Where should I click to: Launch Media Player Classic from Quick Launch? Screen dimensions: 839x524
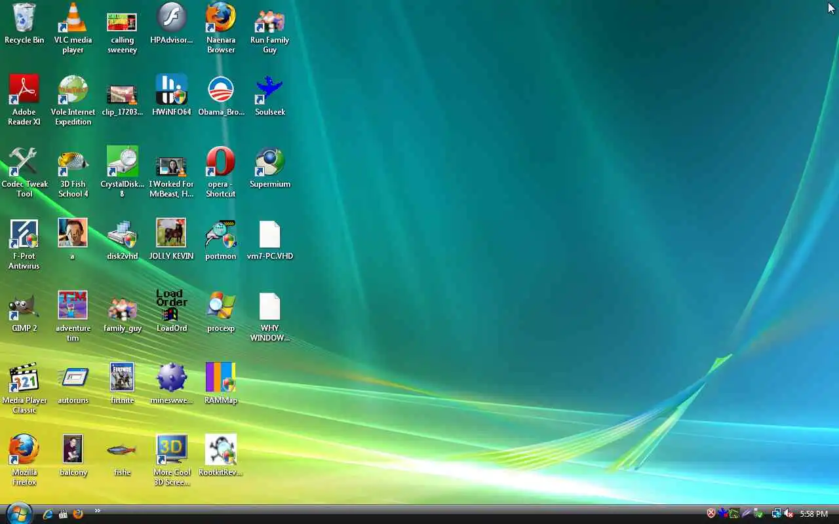point(63,514)
